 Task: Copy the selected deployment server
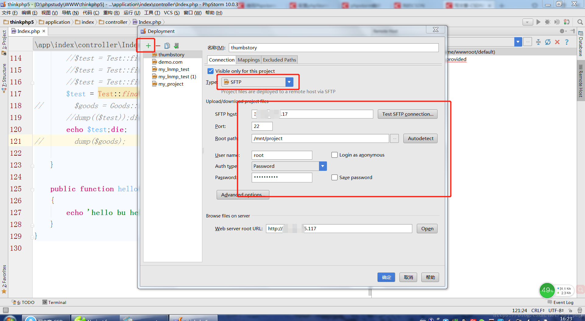point(167,46)
